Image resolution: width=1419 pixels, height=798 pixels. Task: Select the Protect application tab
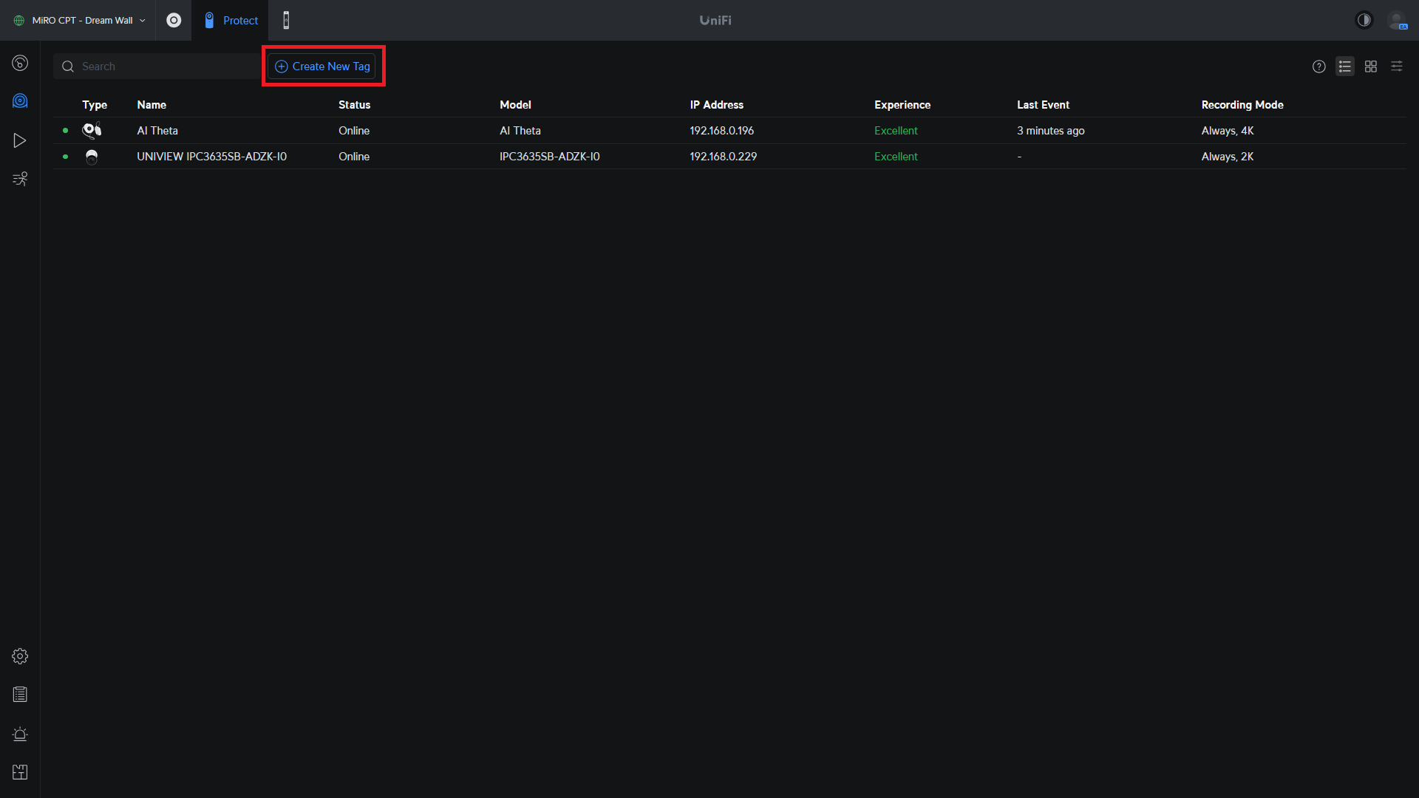click(231, 20)
